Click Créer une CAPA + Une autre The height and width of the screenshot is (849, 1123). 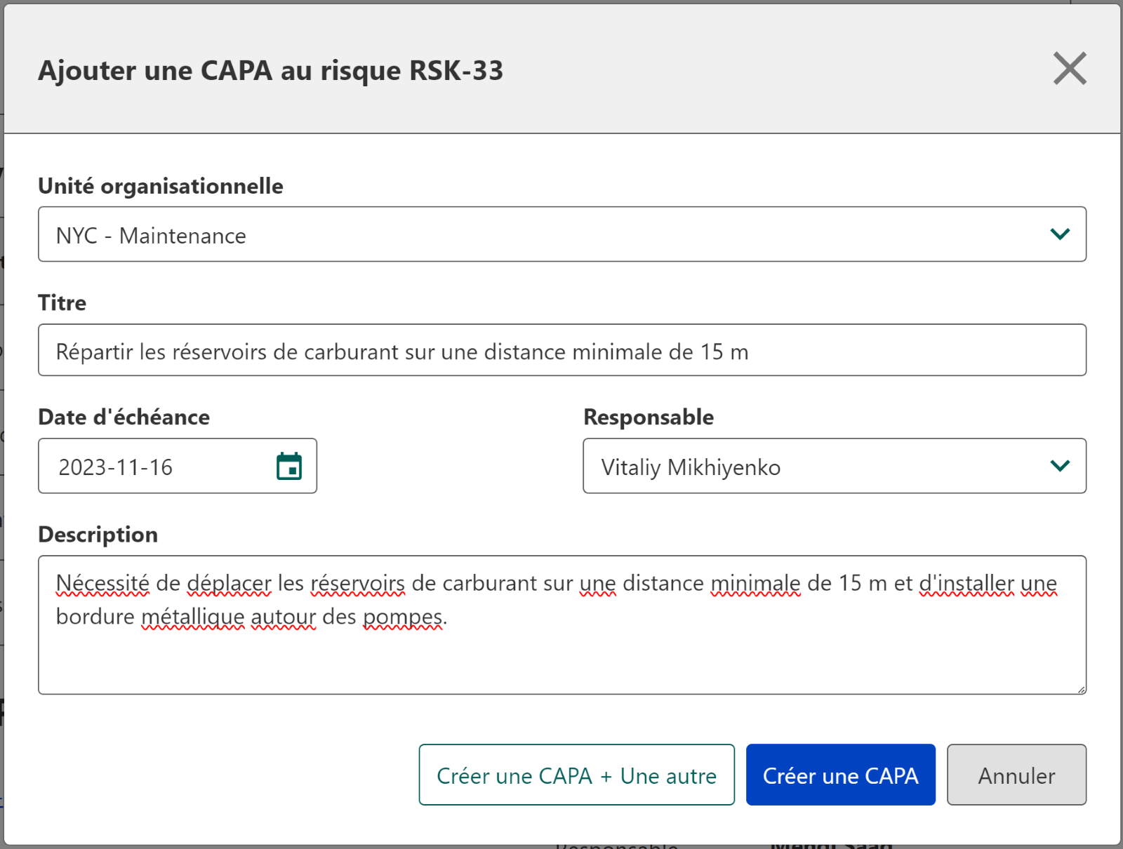pos(577,775)
